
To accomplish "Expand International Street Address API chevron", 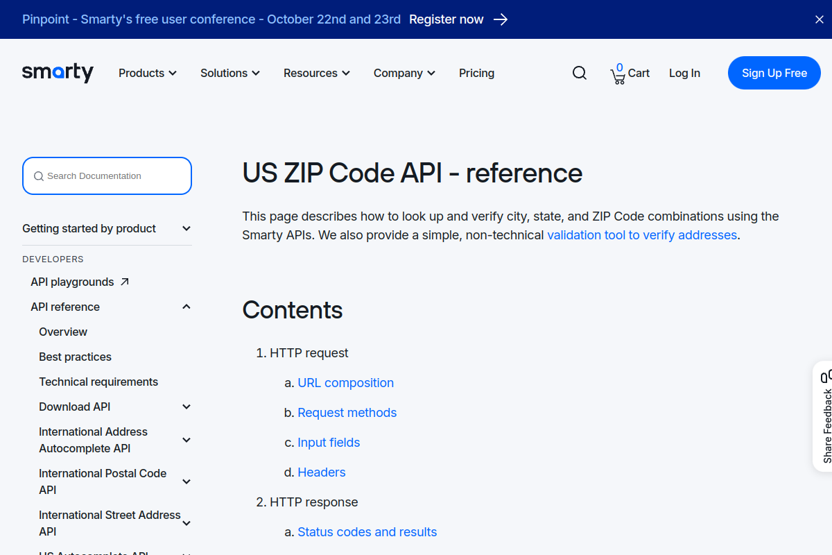I will 187,523.
